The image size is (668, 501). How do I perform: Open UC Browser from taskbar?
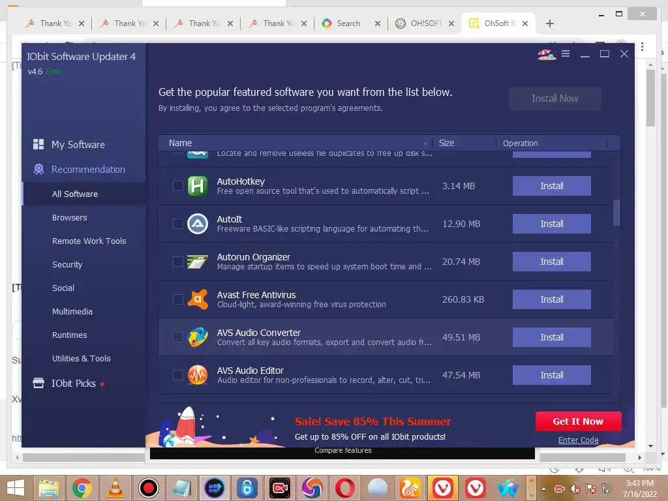410,488
